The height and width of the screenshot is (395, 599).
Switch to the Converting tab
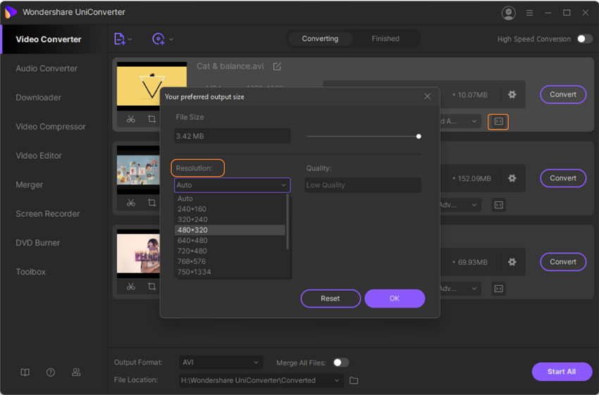[x=320, y=39]
